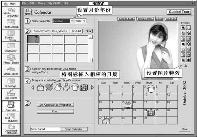Open the Help menu
197x137 pixels.
(66, 3)
